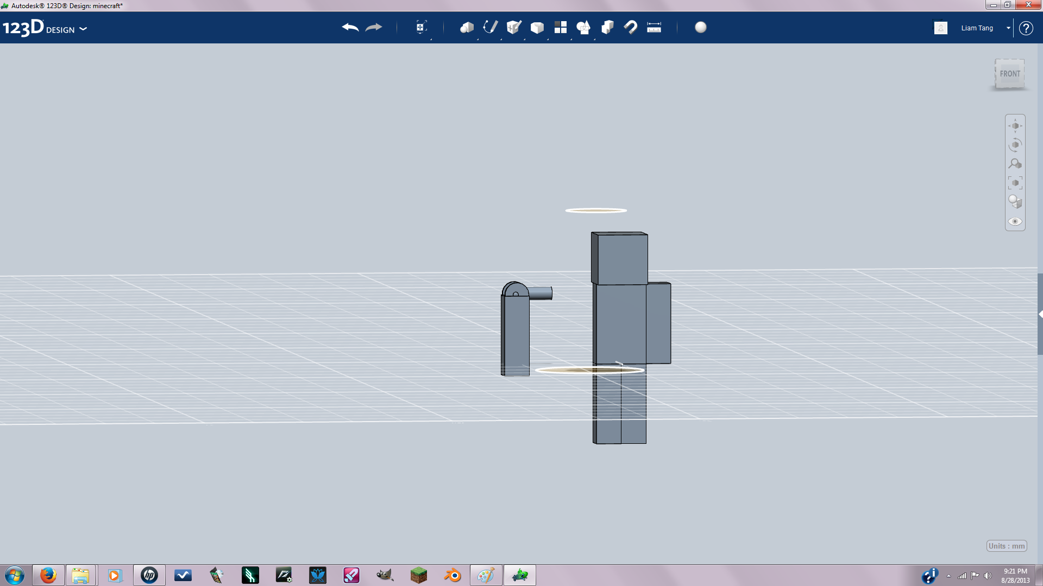Open Windows Explorer from the taskbar

[x=80, y=575]
